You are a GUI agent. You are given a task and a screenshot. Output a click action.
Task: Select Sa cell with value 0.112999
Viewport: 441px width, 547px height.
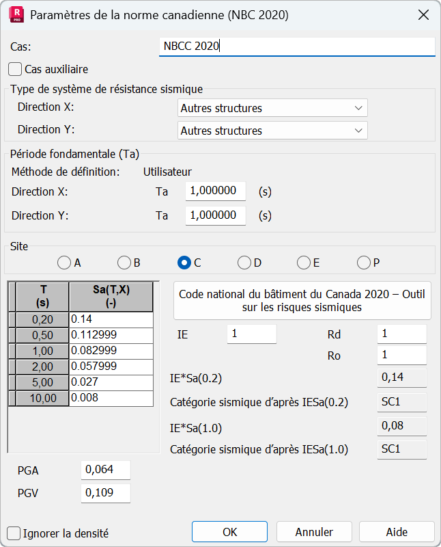click(111, 335)
